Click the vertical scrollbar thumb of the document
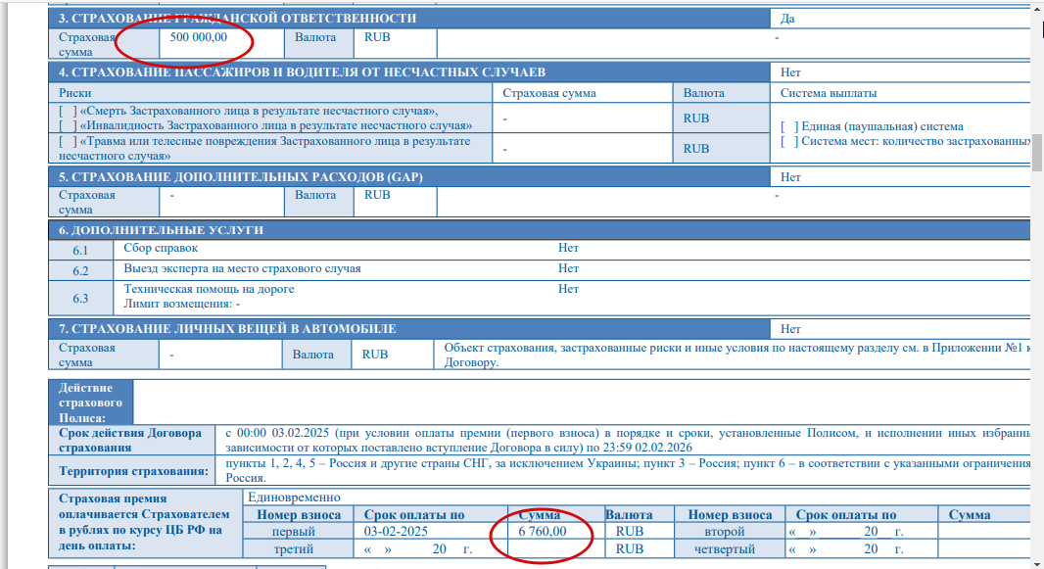The width and height of the screenshot is (1044, 569). click(x=1037, y=153)
